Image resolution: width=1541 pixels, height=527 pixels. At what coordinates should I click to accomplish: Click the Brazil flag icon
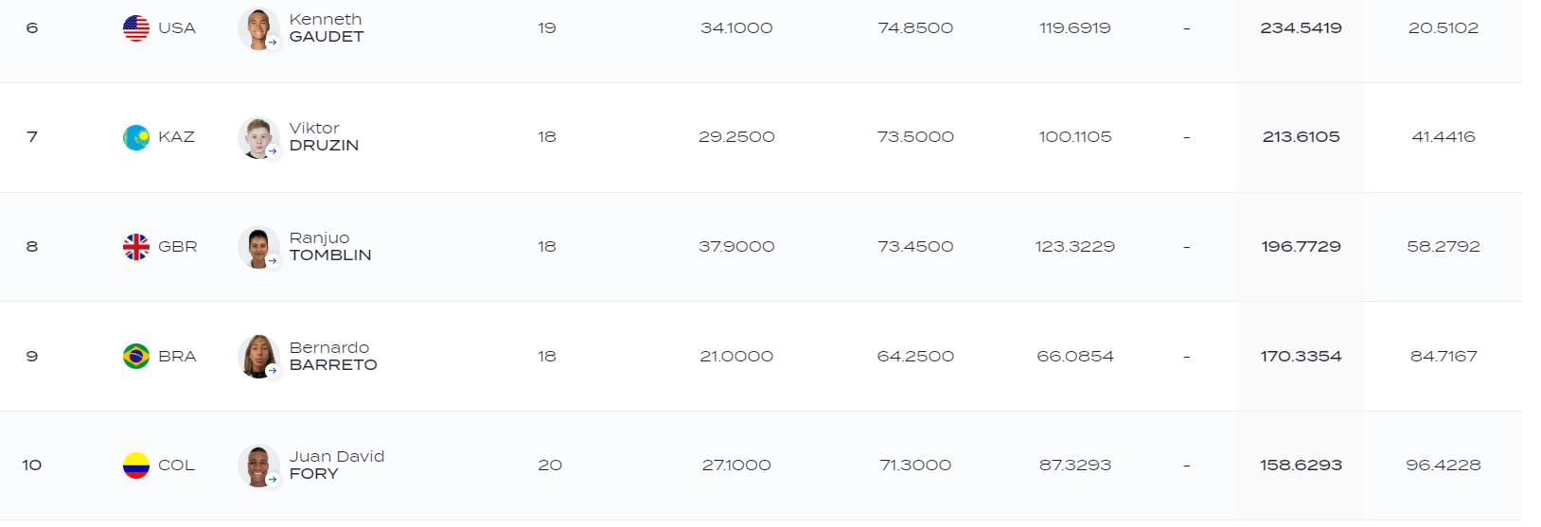pos(136,357)
